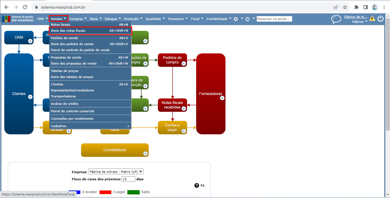Select Itens das notas fiscais menu item

[90, 31]
